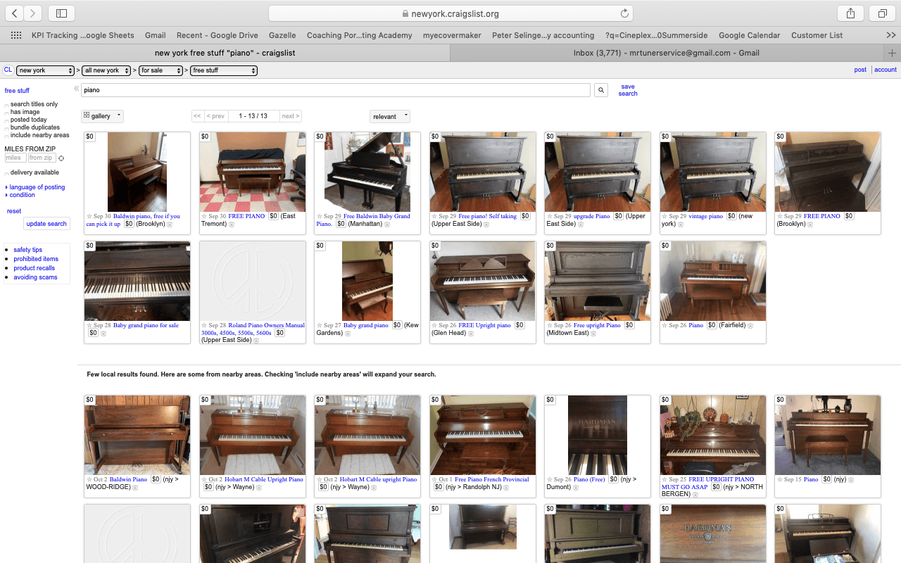Screen dimensions: 901x563
Task: Hide the Baldwin Piano WOOD-RIDGE listing
Action: click(x=135, y=487)
